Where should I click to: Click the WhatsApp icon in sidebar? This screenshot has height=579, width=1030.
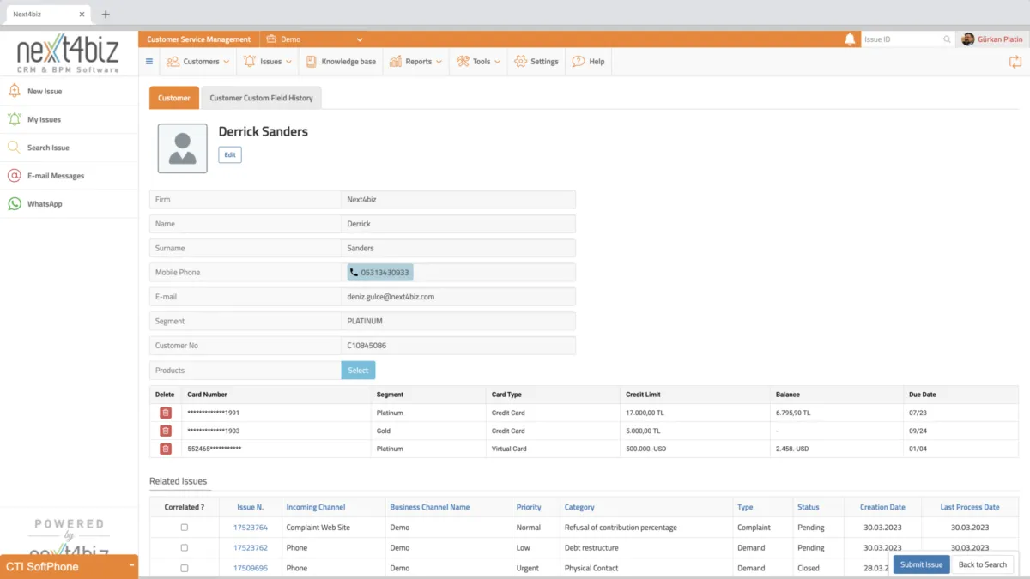point(15,204)
